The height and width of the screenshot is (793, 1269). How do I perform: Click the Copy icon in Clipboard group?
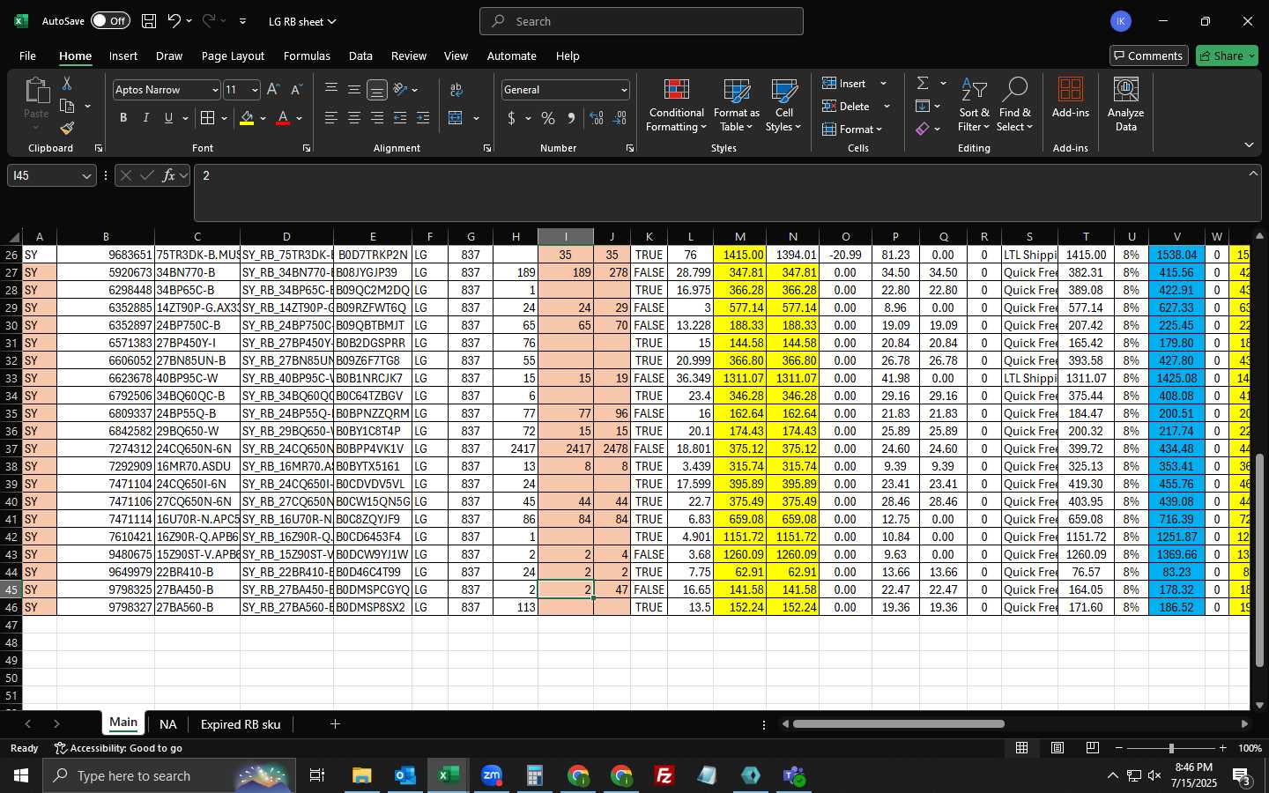67,106
